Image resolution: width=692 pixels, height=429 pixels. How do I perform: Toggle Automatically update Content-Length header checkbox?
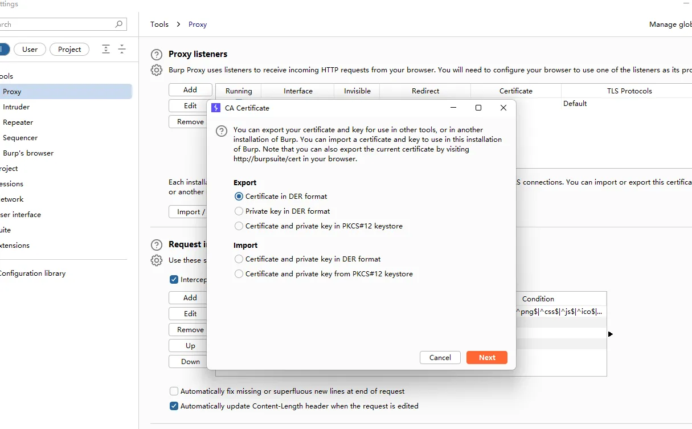point(174,406)
